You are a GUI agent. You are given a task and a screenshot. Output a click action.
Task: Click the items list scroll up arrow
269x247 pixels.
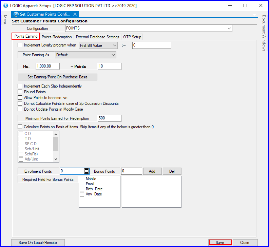[56, 134]
